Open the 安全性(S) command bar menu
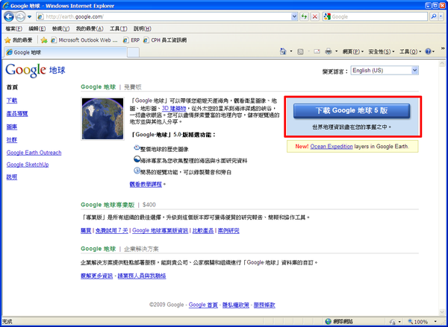Screen dimensions: 448x327 click(x=381, y=51)
